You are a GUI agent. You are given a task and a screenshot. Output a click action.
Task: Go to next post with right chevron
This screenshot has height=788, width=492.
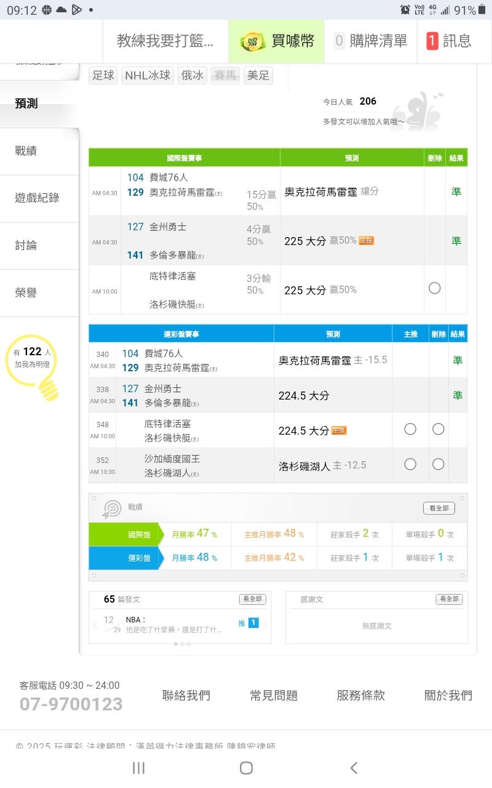tap(266, 625)
